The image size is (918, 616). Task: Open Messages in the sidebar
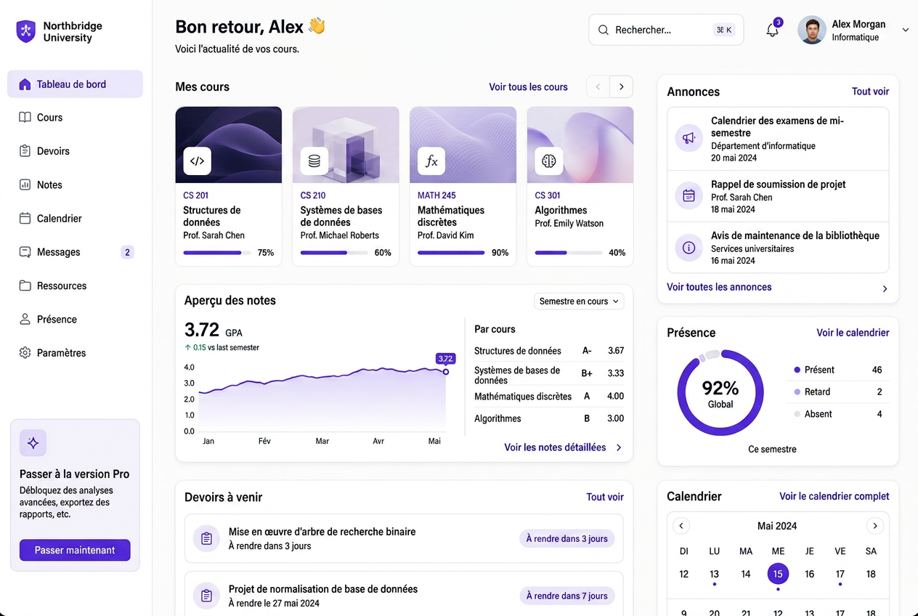[x=75, y=252]
